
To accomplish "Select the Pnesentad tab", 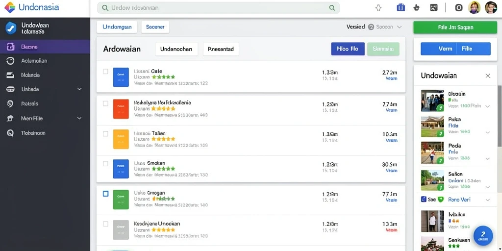I will 221,50.
